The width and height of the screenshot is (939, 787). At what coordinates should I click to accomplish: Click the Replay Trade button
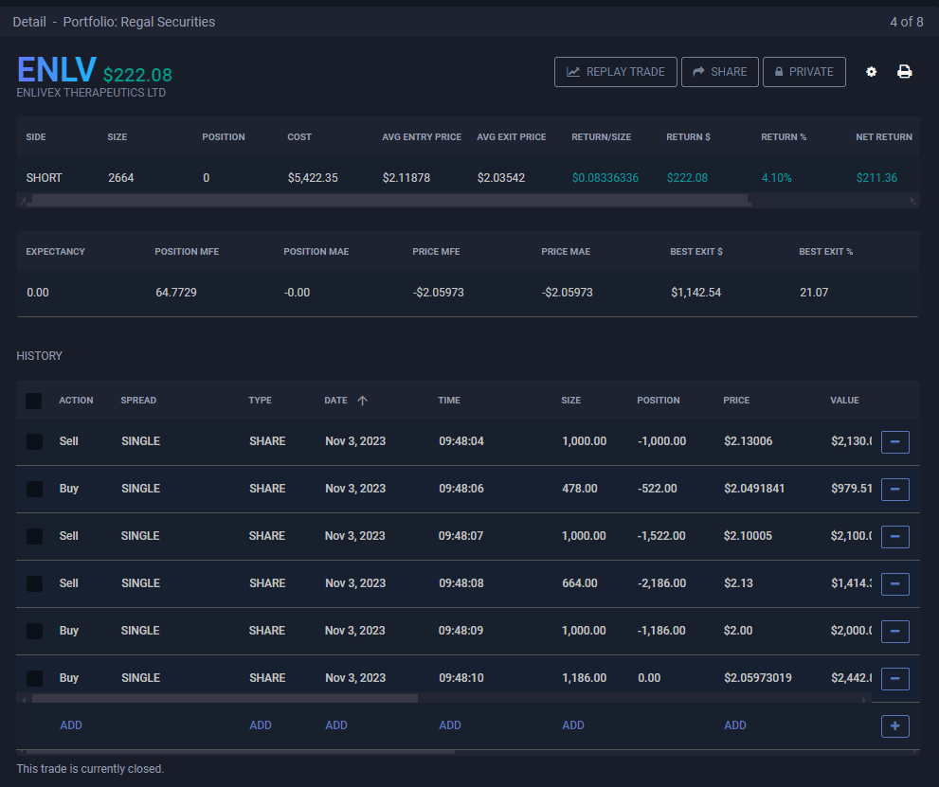tap(616, 72)
